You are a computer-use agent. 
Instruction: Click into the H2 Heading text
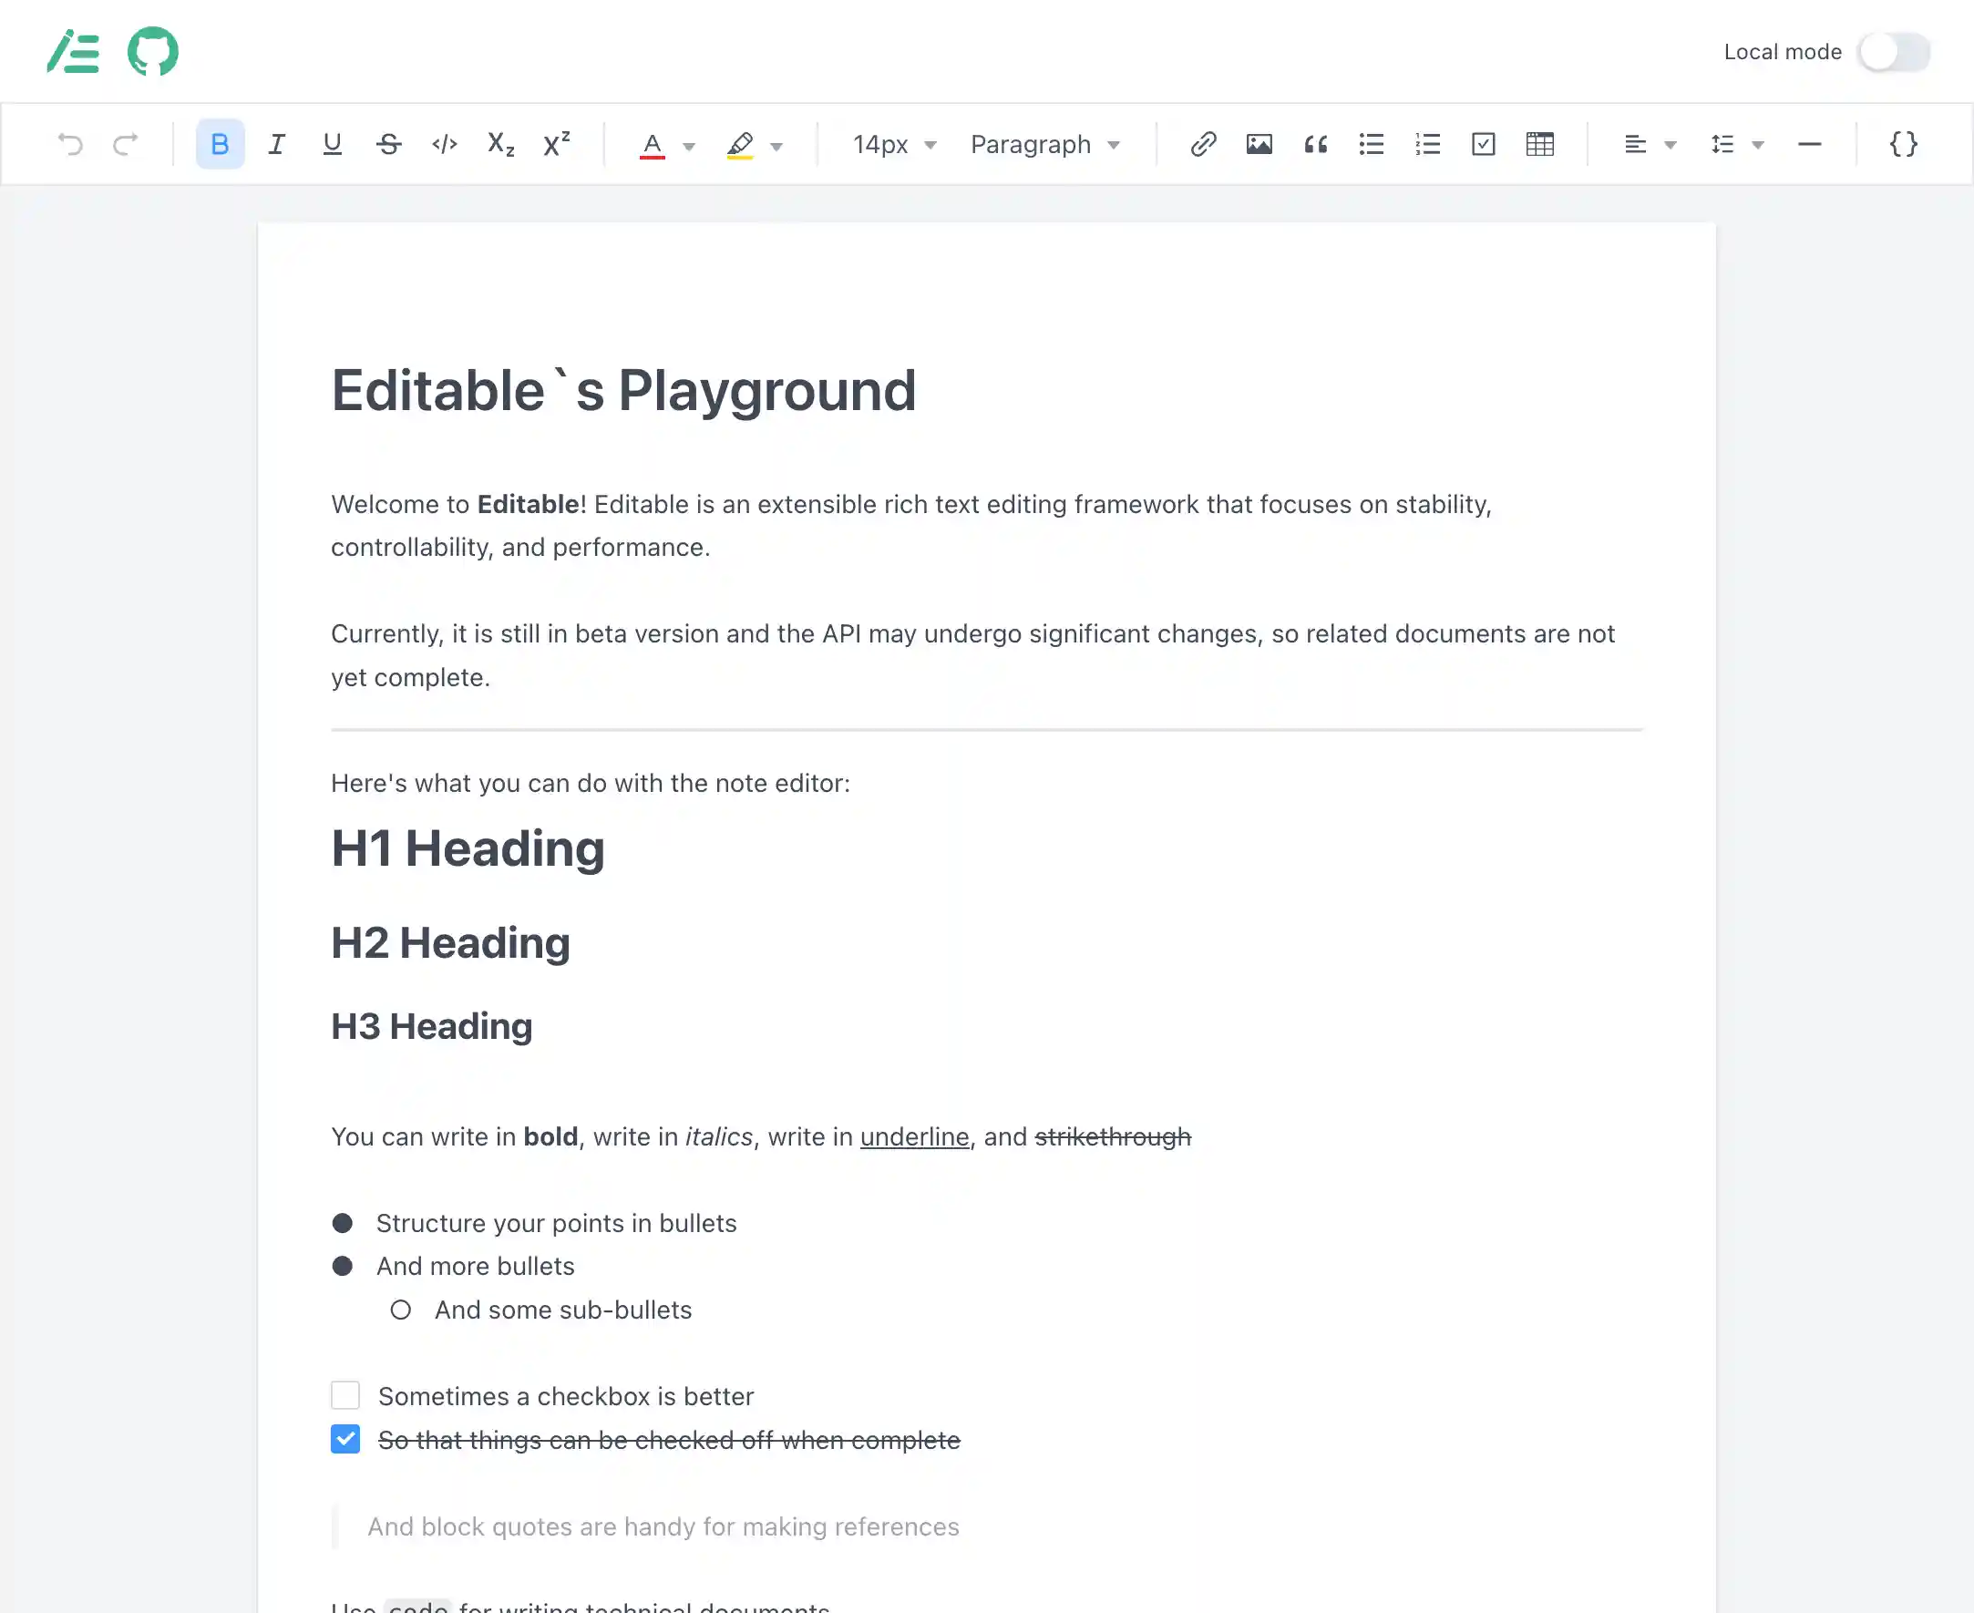click(450, 943)
